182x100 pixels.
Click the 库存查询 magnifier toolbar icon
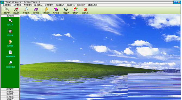point(26,10)
